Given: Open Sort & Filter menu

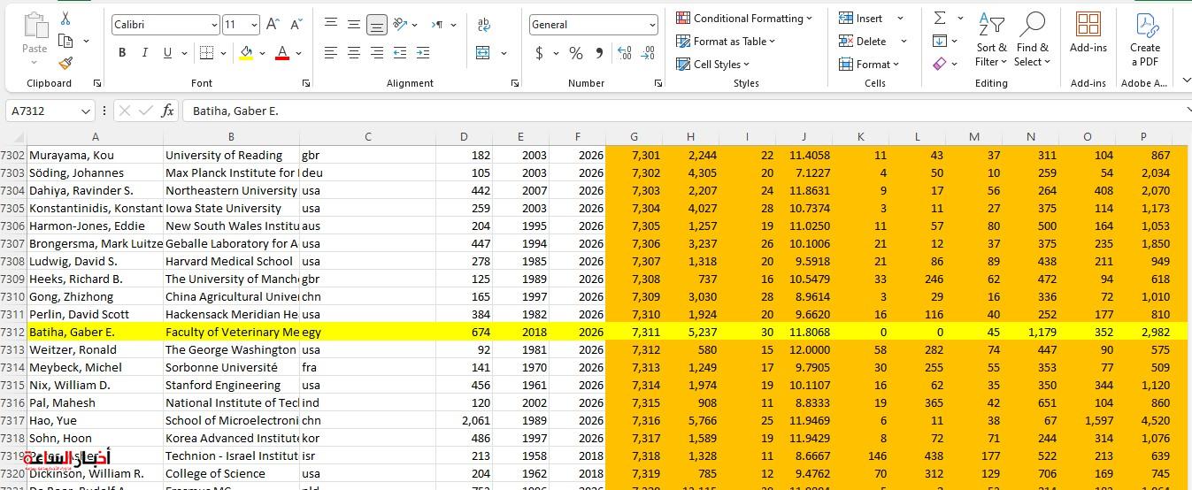Looking at the screenshot, I should [991, 40].
